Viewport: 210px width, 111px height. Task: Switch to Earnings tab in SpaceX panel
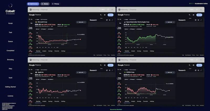[x=139, y=51]
